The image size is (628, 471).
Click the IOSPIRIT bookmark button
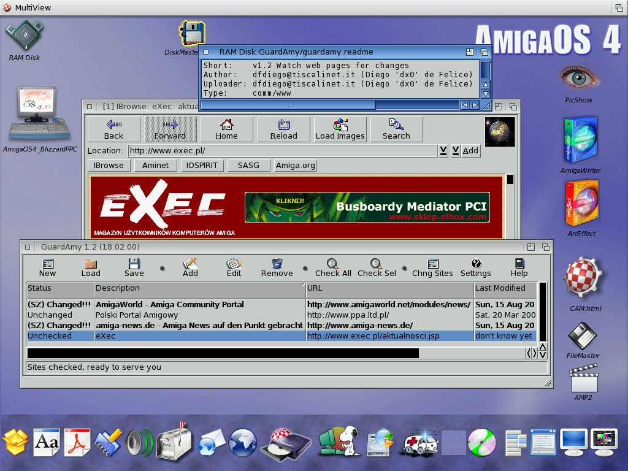(x=202, y=166)
